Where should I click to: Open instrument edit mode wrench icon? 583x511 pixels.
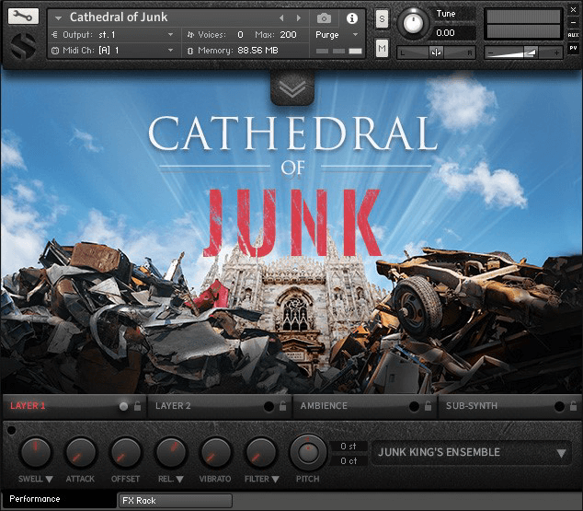[x=23, y=17]
